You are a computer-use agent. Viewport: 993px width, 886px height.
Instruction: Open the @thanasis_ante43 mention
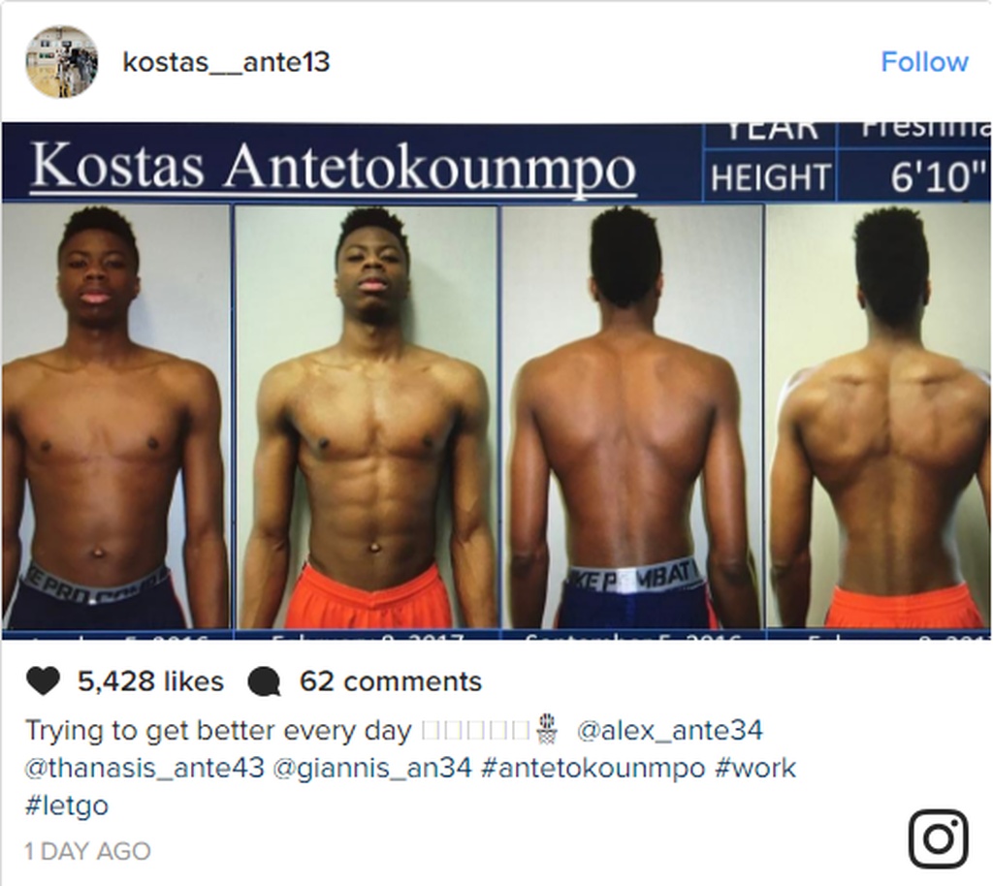tap(144, 768)
